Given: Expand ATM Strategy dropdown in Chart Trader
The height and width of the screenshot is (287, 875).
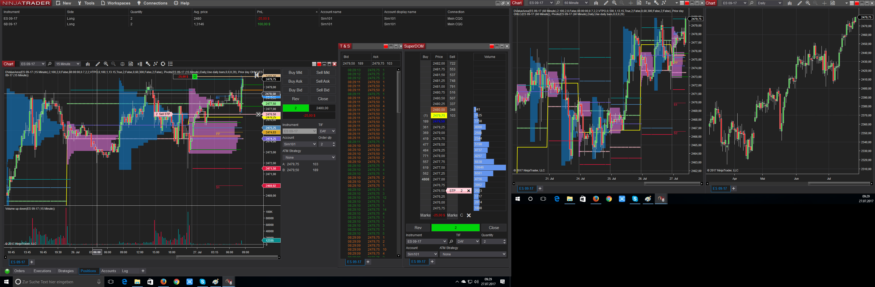Looking at the screenshot, I should click(x=309, y=158).
